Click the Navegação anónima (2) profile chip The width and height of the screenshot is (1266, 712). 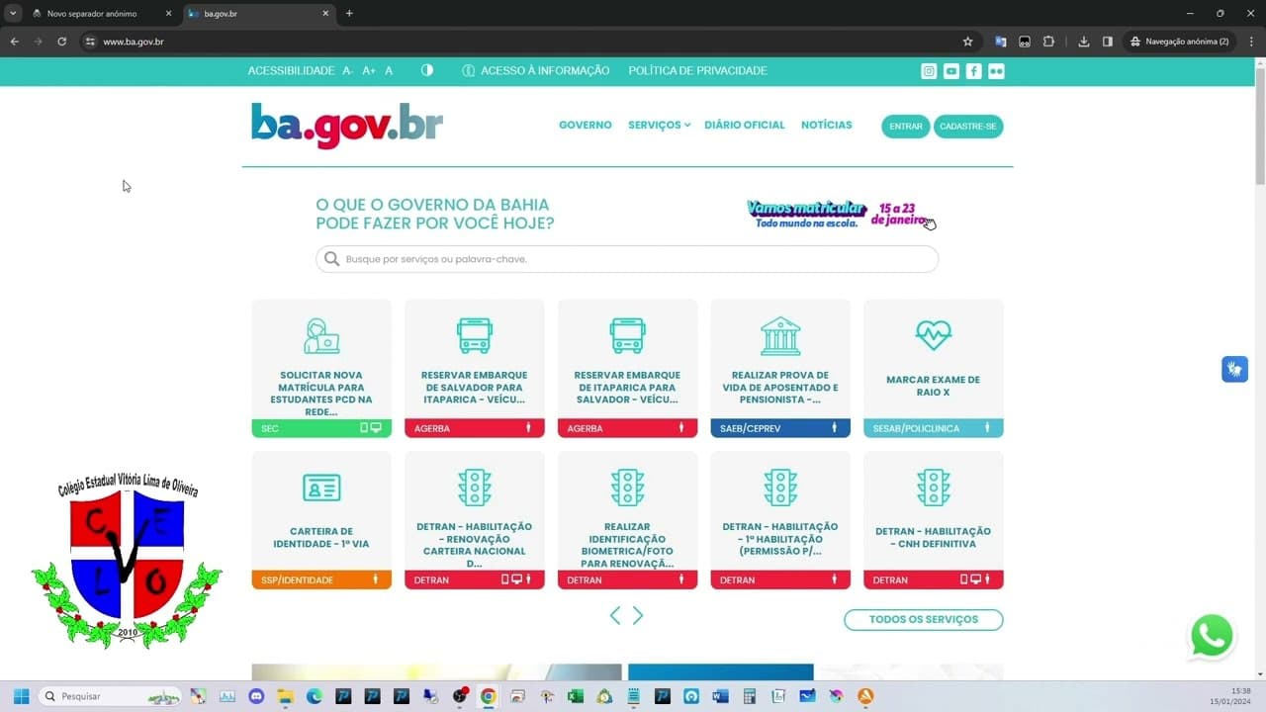(1179, 42)
